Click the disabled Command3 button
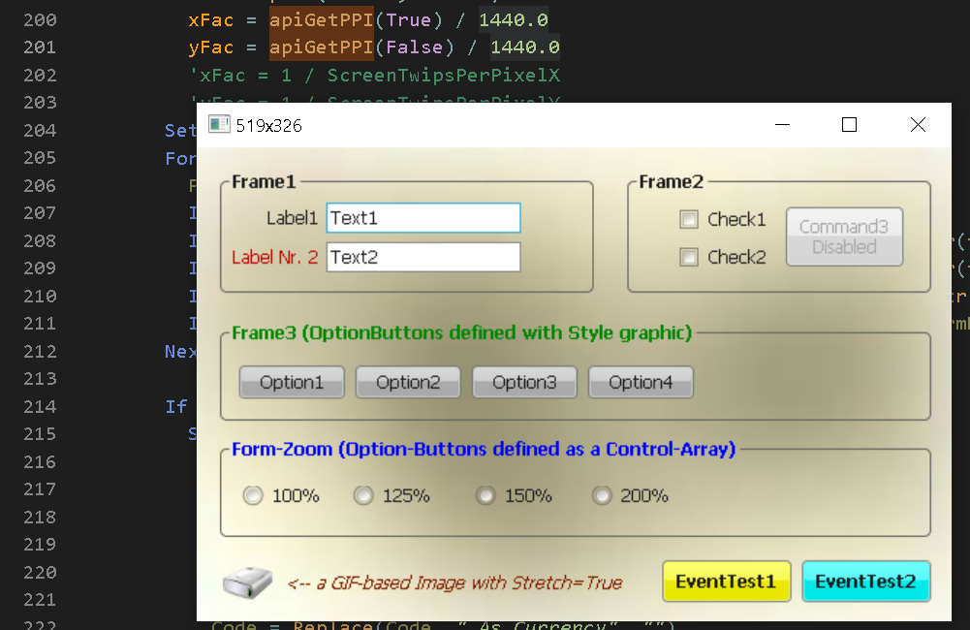 click(843, 236)
